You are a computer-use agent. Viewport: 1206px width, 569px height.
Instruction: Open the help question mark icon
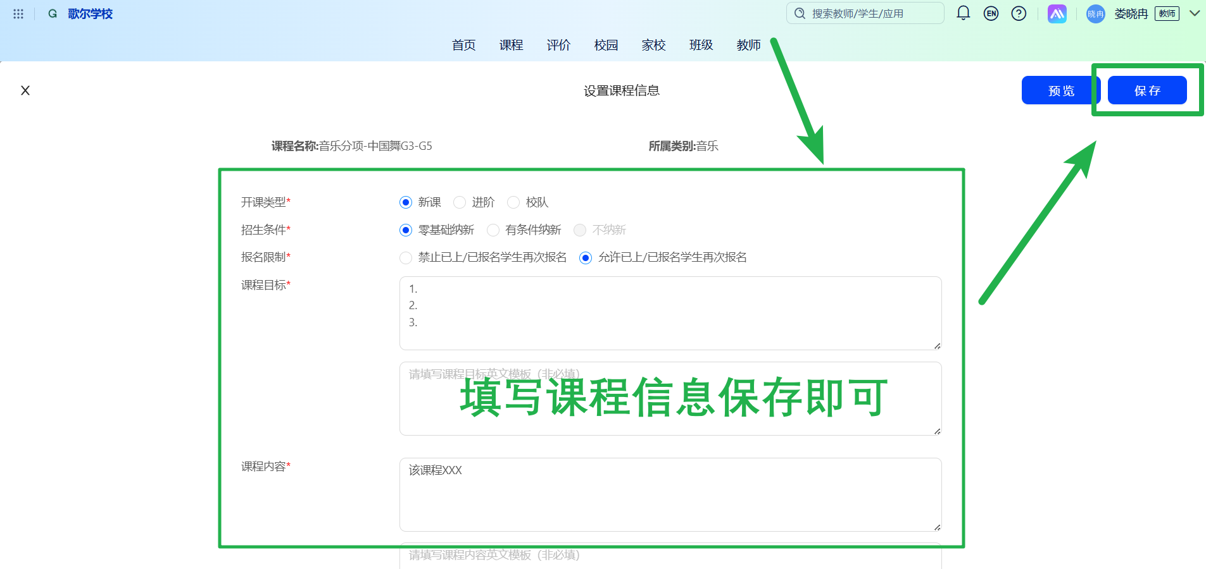(x=1019, y=13)
